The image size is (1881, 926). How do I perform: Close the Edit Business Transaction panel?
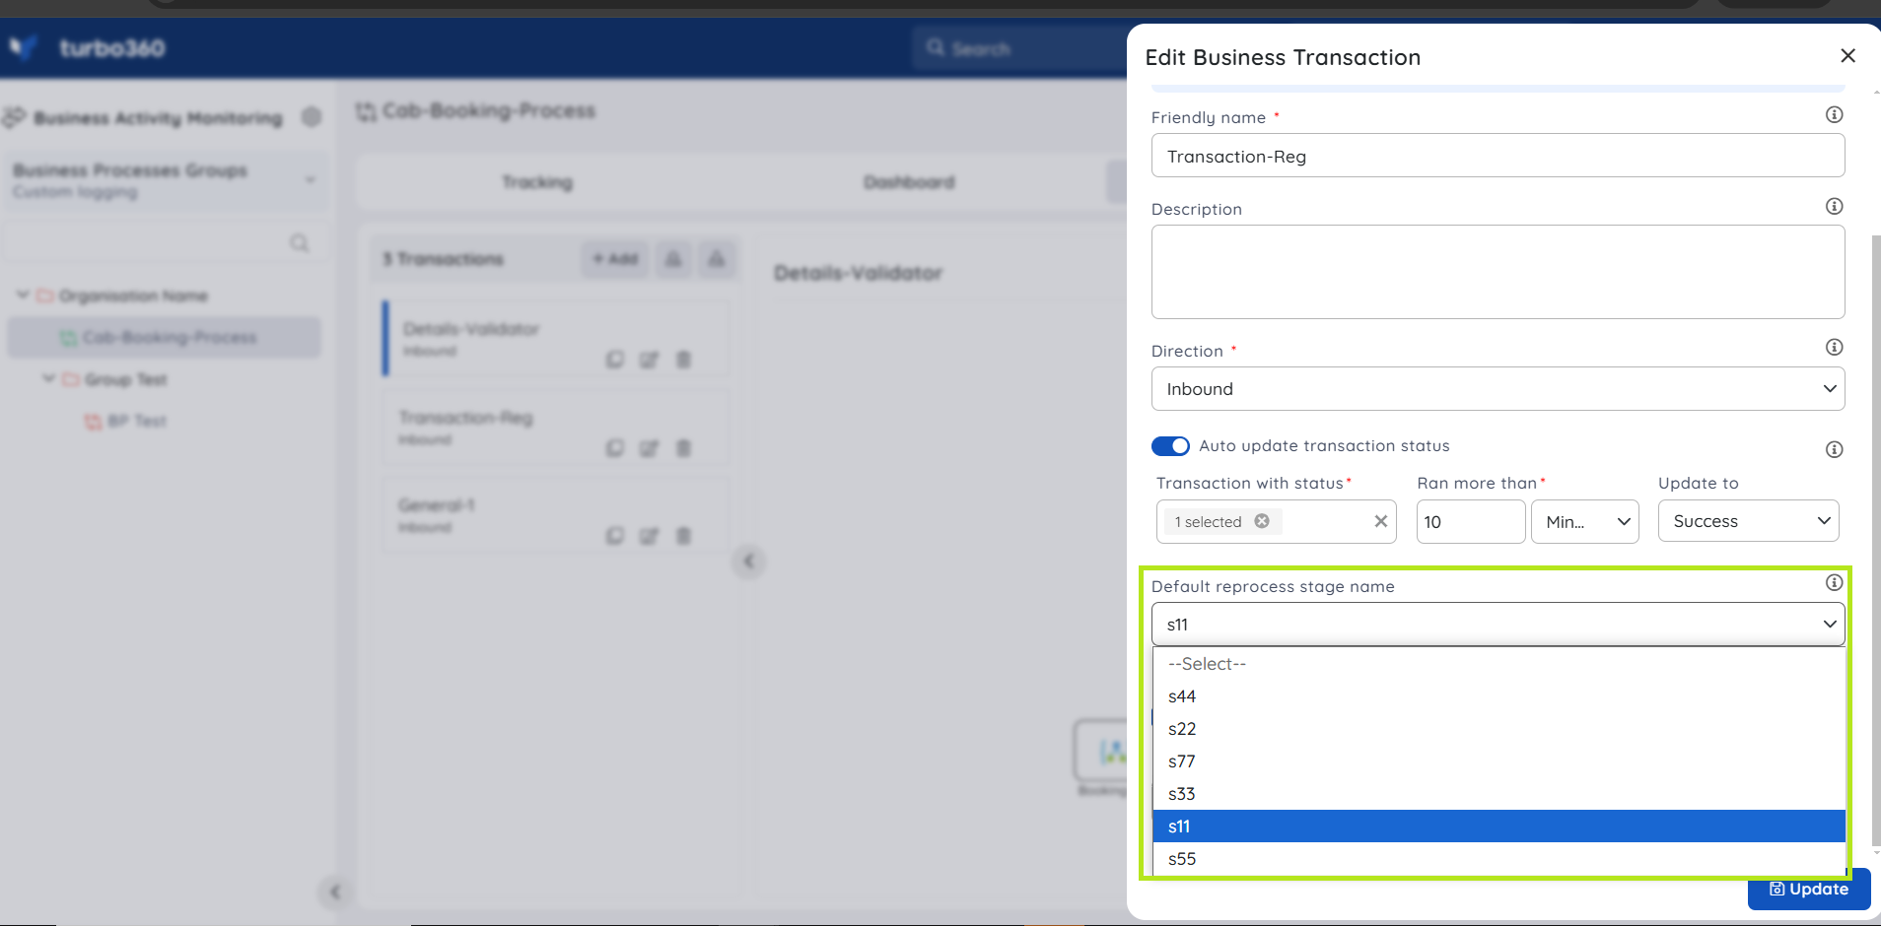click(x=1847, y=56)
